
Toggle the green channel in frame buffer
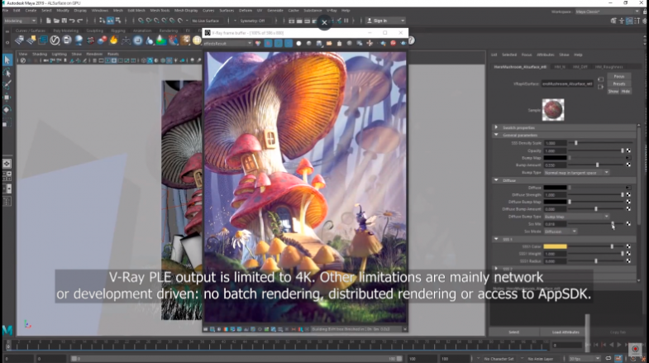click(278, 44)
